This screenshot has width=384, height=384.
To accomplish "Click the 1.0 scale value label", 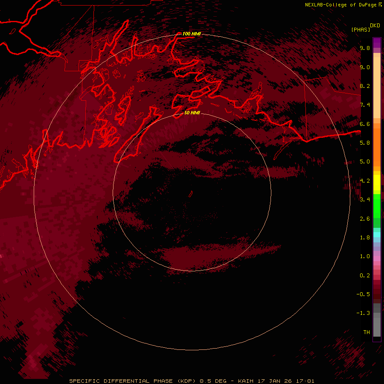I will [365, 256].
